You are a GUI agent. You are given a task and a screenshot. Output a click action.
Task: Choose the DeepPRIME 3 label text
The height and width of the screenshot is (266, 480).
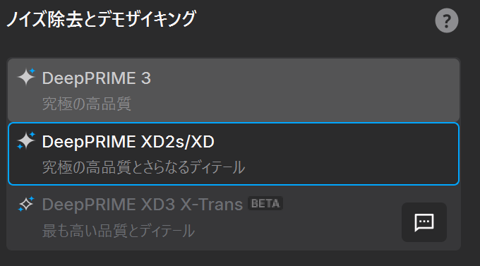click(x=97, y=78)
